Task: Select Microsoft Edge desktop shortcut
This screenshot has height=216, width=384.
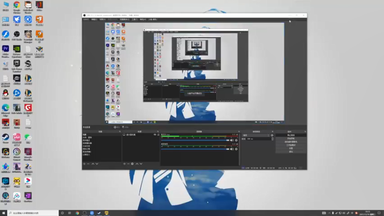Action: 5,110
